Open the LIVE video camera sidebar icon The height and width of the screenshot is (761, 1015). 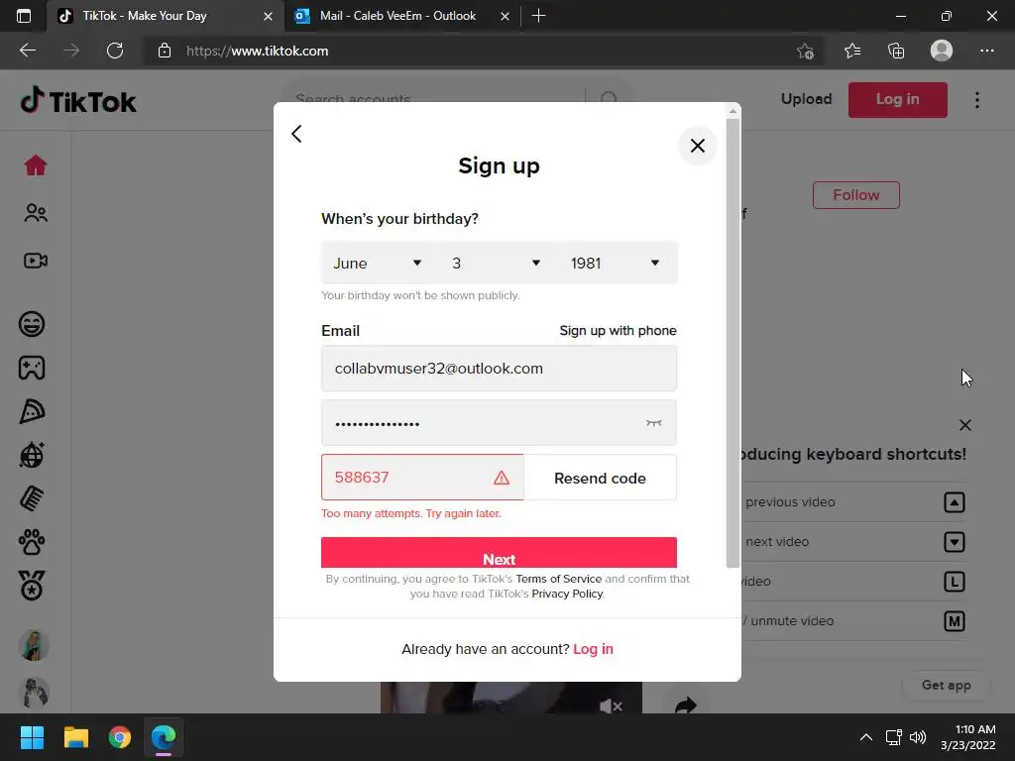click(x=36, y=261)
